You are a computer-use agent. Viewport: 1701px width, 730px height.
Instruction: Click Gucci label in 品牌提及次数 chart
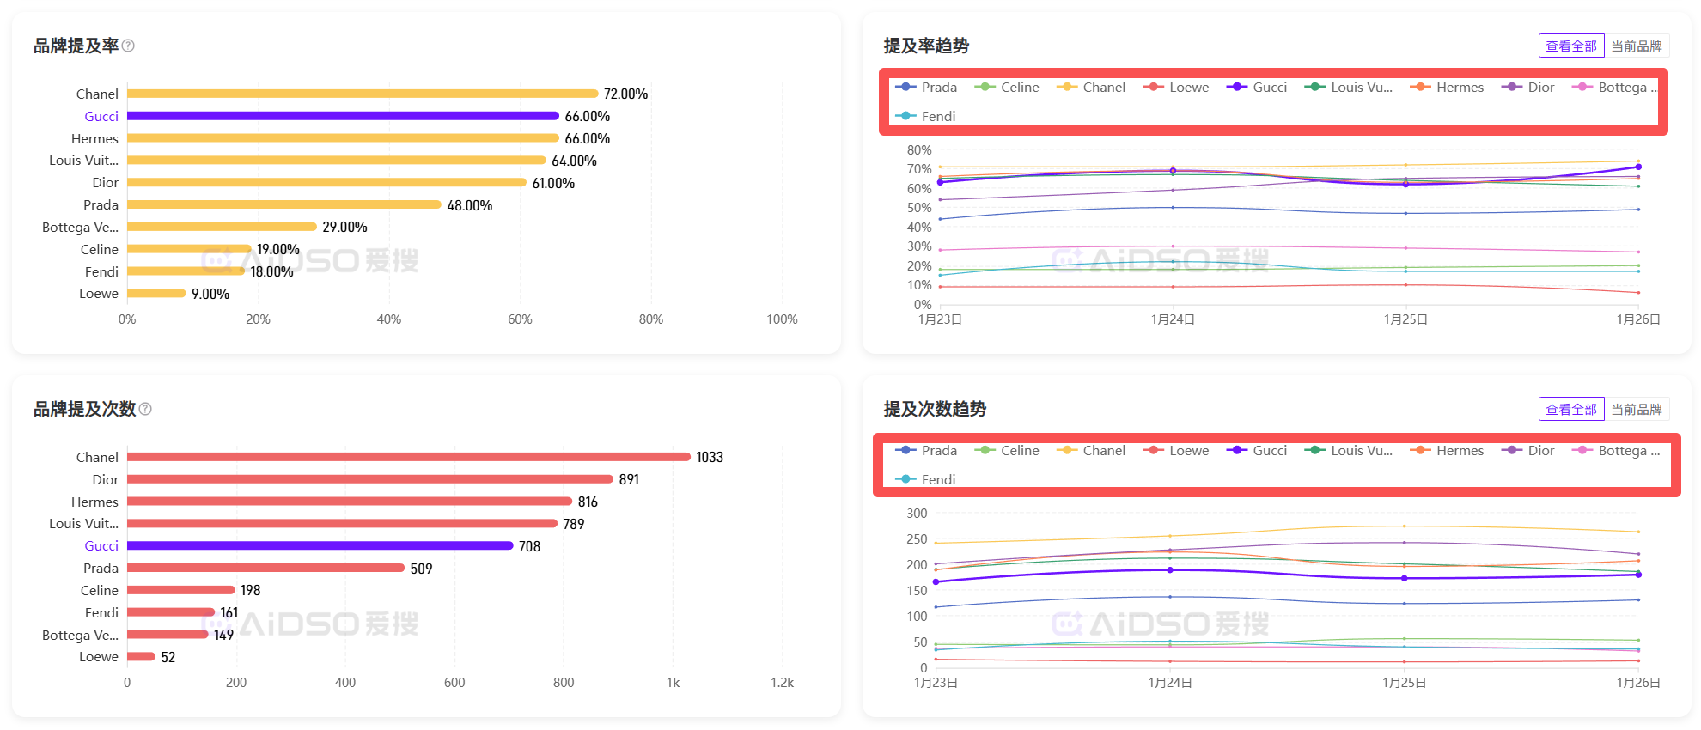click(x=101, y=546)
